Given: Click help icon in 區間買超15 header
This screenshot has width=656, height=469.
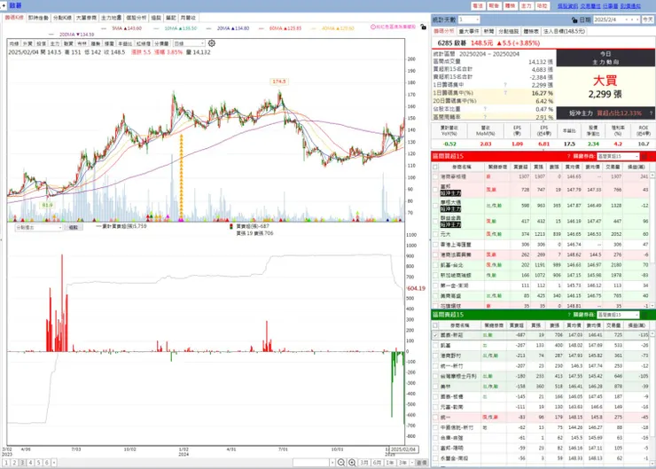Looking at the screenshot, I should 568,156.
